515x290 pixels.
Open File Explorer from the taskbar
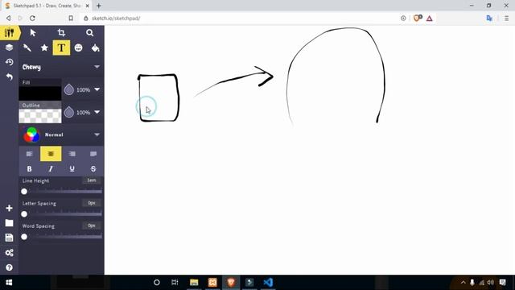tap(194, 283)
